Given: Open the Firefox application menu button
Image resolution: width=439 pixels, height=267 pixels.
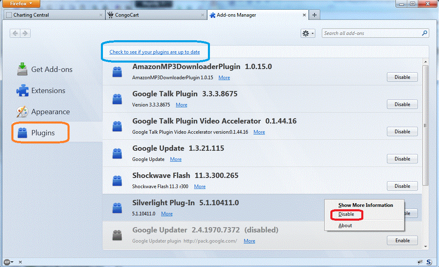Looking at the screenshot, I should (x=21, y=4).
